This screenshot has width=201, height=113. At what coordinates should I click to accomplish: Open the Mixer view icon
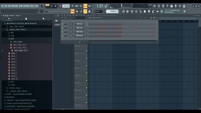(x=136, y=11)
